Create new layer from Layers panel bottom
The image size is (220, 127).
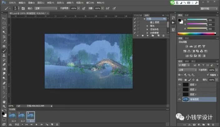208,125
